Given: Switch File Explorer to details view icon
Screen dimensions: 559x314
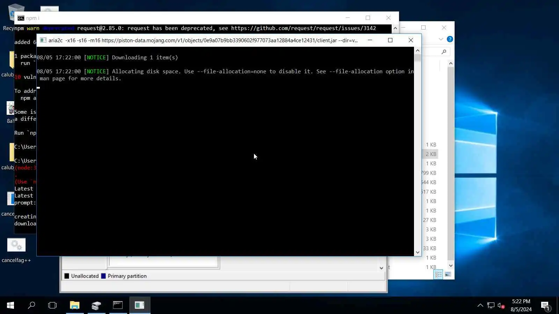Looking at the screenshot, I should coord(438,275).
